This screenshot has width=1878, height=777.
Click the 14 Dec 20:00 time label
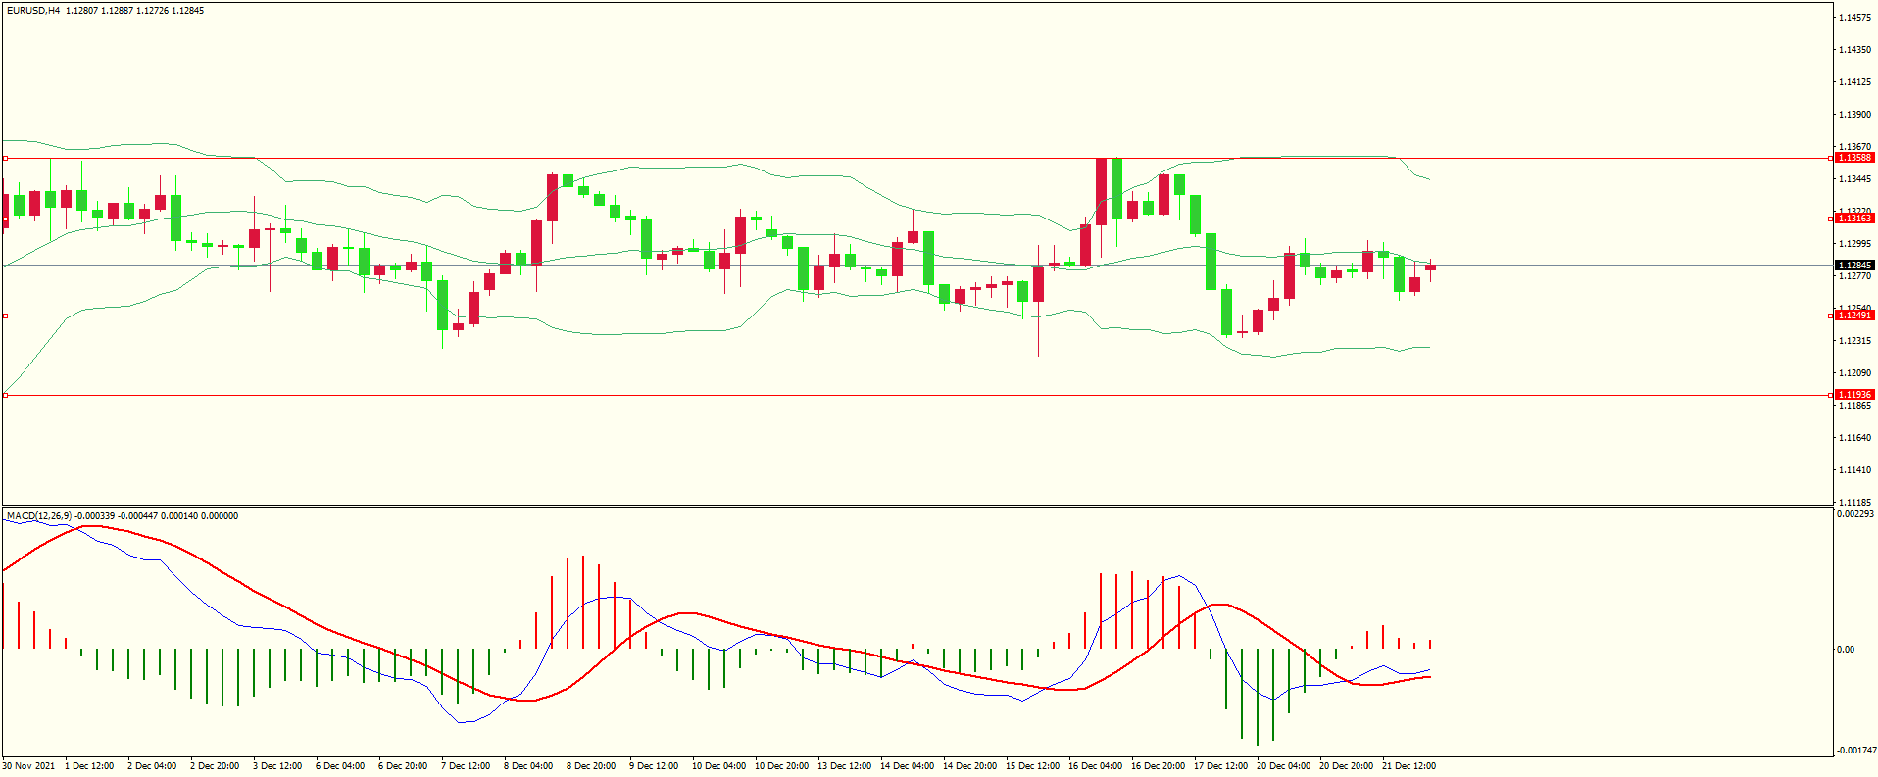pos(969,766)
